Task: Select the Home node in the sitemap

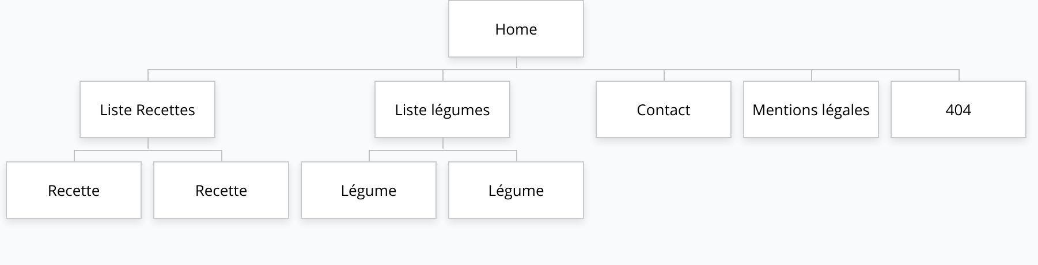Action: coord(516,29)
